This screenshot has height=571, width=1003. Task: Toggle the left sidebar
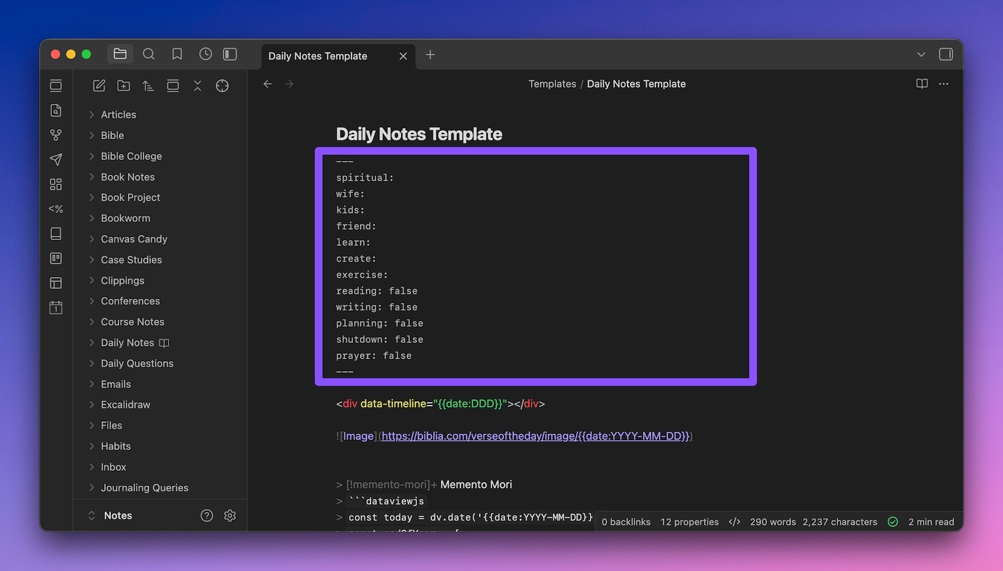230,55
